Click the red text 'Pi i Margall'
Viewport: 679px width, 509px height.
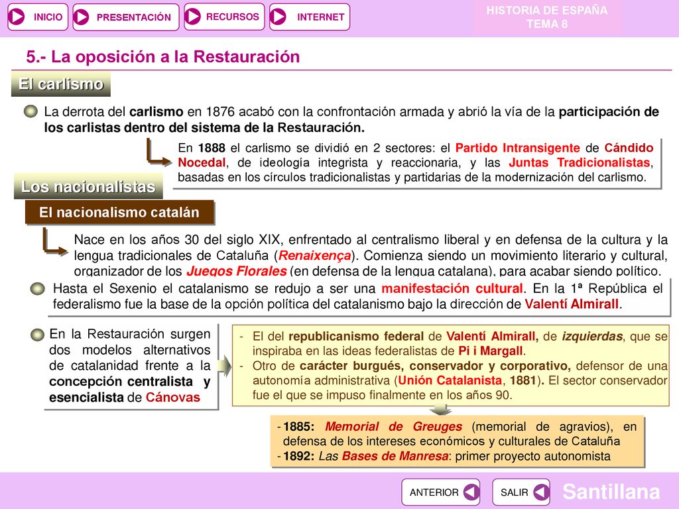[x=491, y=351]
